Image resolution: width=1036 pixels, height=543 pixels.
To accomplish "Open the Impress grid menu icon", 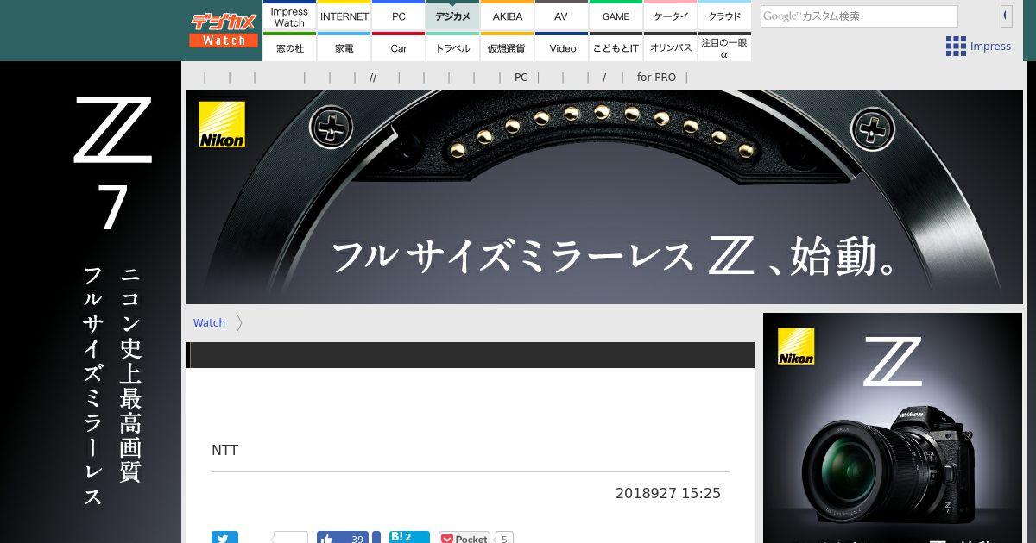I will tap(956, 47).
